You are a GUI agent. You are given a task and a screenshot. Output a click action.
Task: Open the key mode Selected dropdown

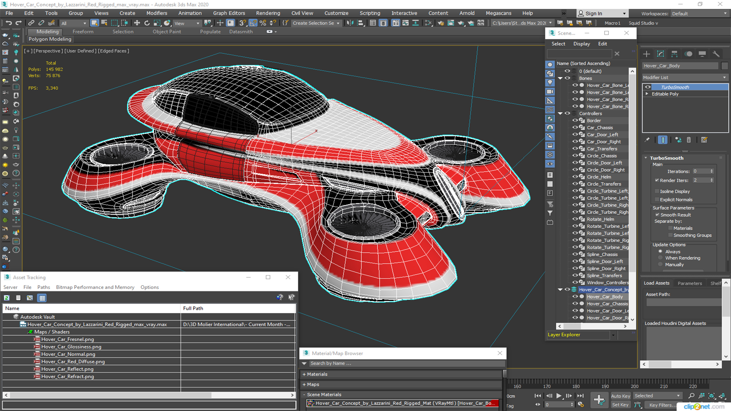pos(658,396)
